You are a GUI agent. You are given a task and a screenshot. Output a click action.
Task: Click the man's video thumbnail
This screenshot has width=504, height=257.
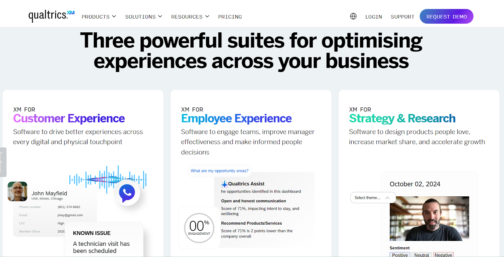coord(429,218)
